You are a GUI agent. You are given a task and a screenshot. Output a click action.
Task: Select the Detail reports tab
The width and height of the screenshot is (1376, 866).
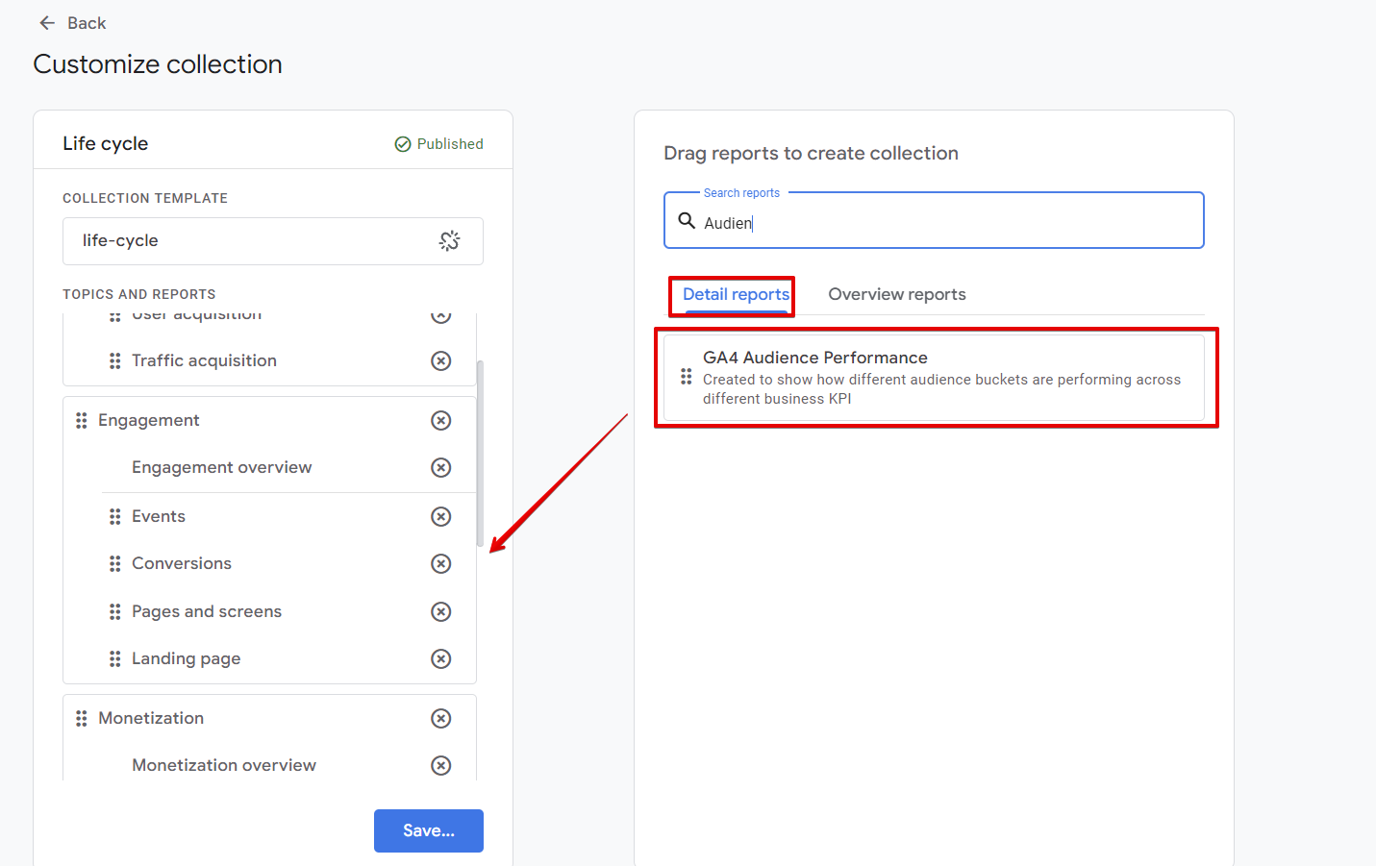[731, 294]
